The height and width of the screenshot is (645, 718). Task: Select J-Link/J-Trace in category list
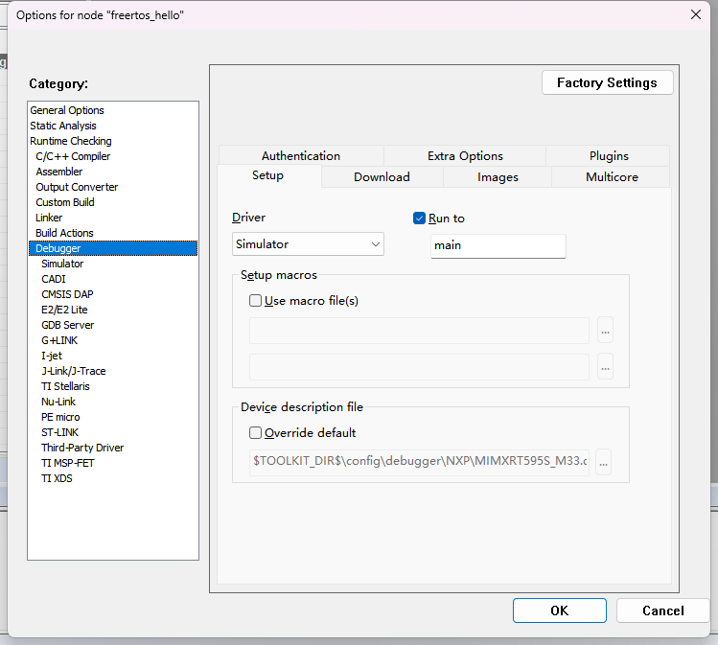click(x=74, y=371)
